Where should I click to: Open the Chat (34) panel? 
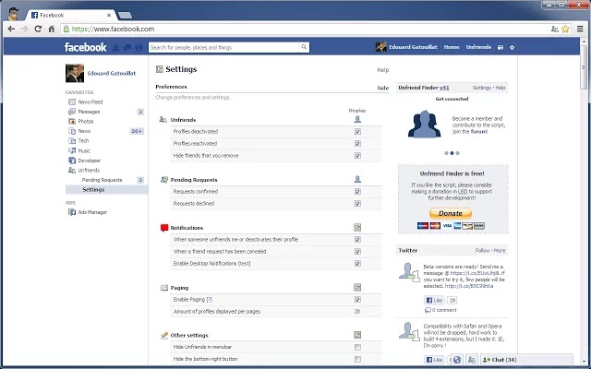tap(526, 360)
